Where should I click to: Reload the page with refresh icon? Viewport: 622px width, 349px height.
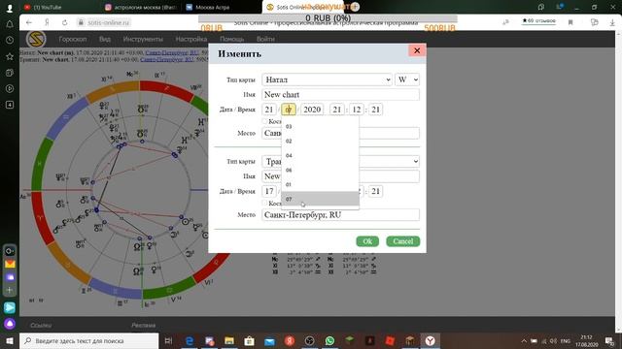point(65,22)
